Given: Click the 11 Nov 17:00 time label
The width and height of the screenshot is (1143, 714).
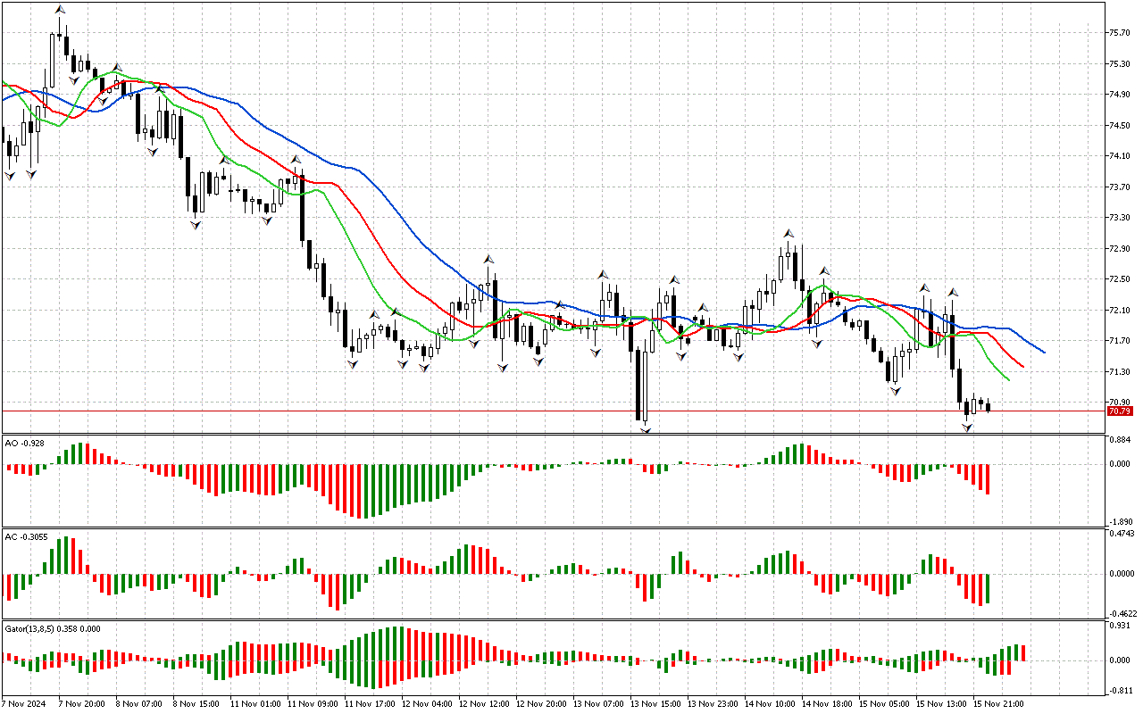Looking at the screenshot, I should [371, 703].
